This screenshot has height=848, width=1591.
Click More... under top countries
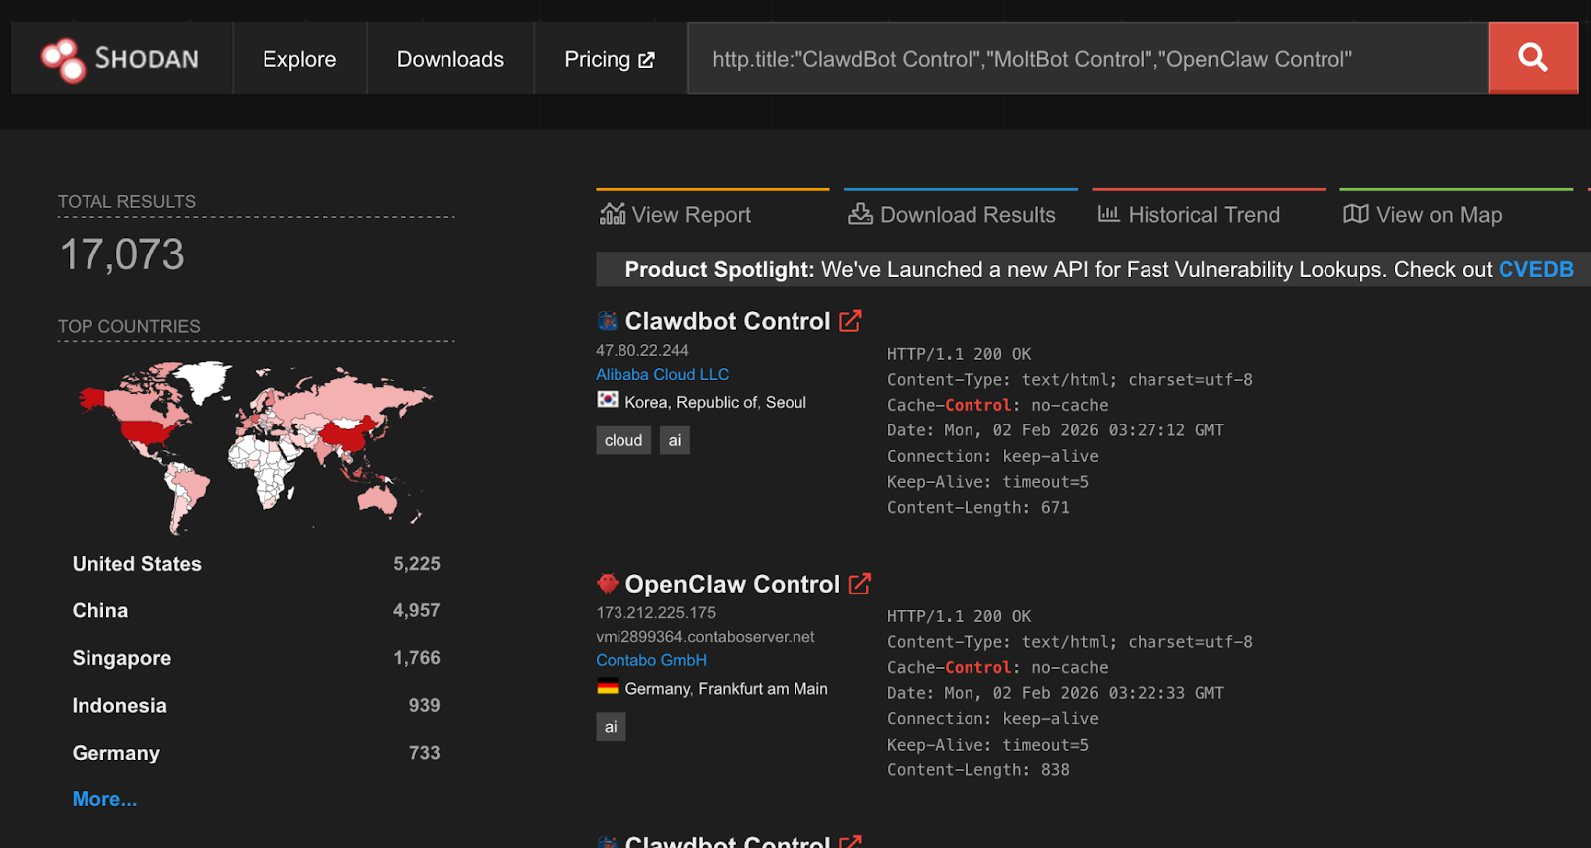point(104,799)
